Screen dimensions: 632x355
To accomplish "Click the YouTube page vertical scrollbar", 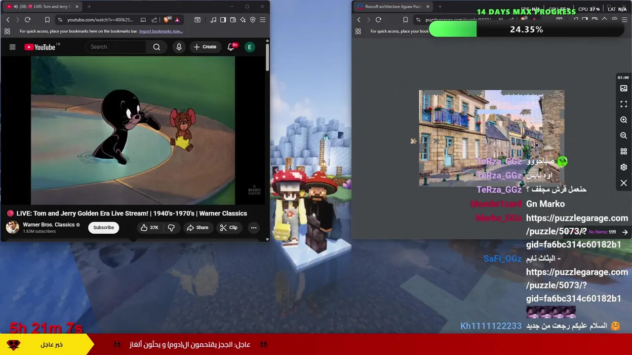I will (x=268, y=58).
